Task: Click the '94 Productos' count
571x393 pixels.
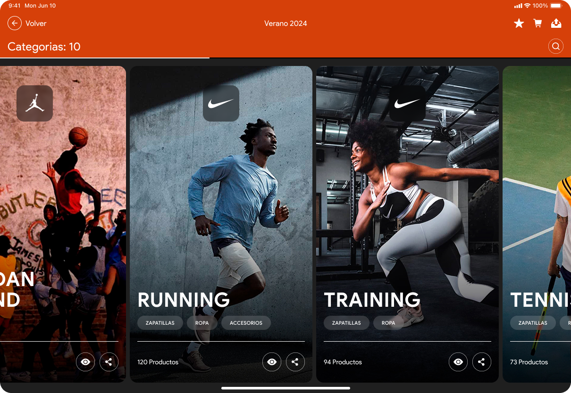Action: [x=343, y=362]
